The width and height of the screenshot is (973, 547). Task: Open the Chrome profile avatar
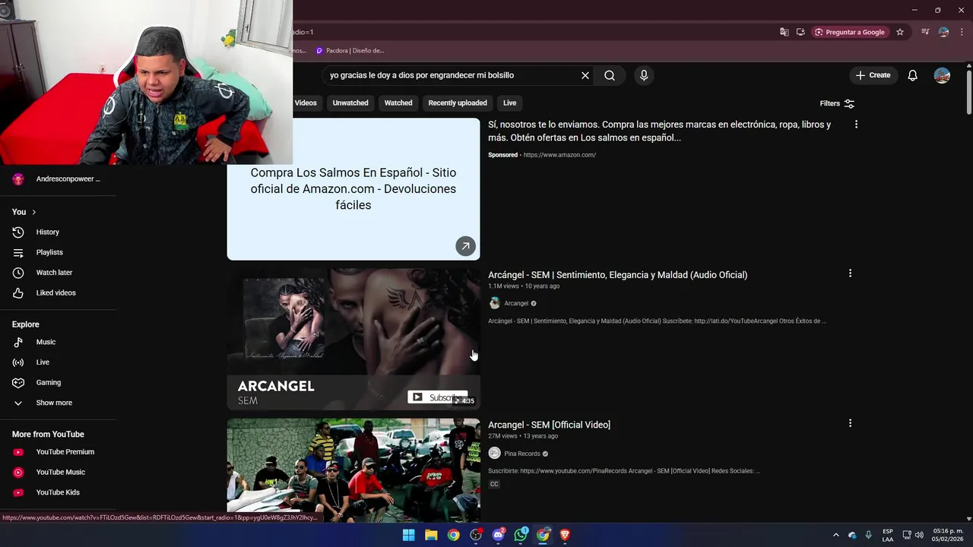943,32
